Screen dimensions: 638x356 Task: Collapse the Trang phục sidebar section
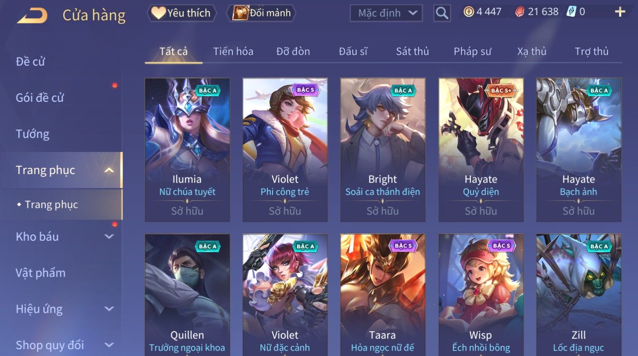[109, 170]
